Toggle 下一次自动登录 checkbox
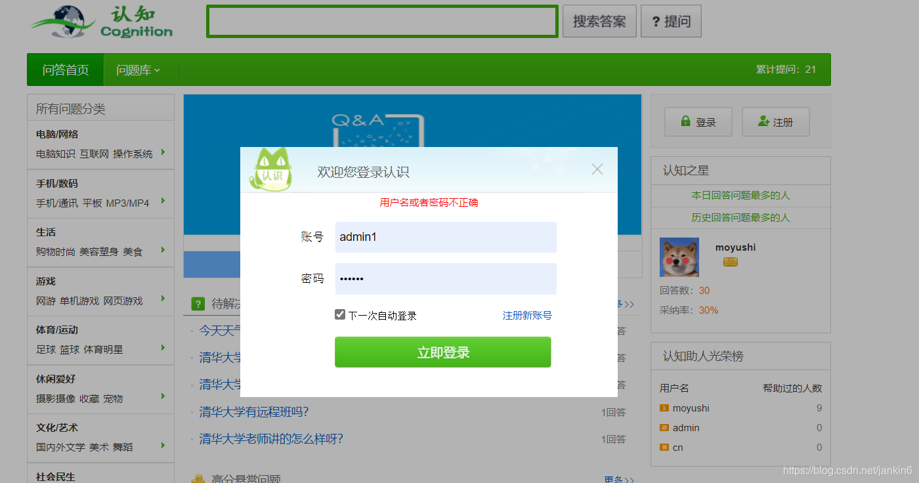Image resolution: width=919 pixels, height=483 pixels. tap(340, 314)
